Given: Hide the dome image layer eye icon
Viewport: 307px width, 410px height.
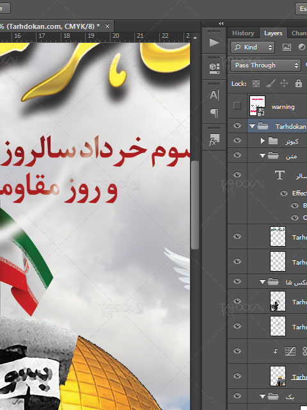Looking at the screenshot, I should [x=237, y=376].
